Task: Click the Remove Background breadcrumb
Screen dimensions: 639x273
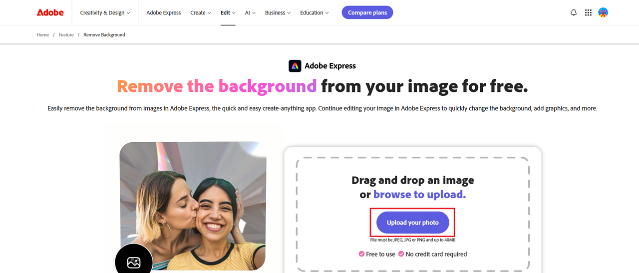Action: pyautogui.click(x=104, y=35)
